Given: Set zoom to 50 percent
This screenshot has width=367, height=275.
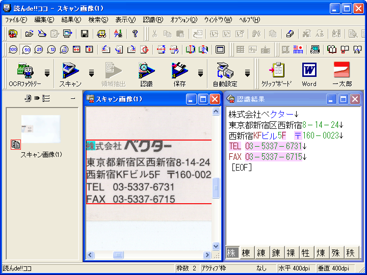Looking at the screenshot, I should (x=26, y=49).
